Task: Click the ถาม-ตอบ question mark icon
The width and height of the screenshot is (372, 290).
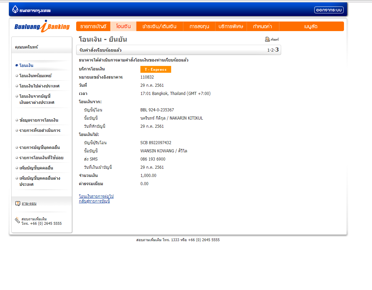Action: click(x=18, y=204)
